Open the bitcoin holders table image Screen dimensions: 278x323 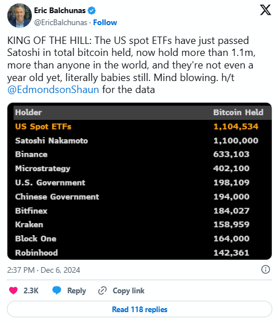[x=139, y=181]
